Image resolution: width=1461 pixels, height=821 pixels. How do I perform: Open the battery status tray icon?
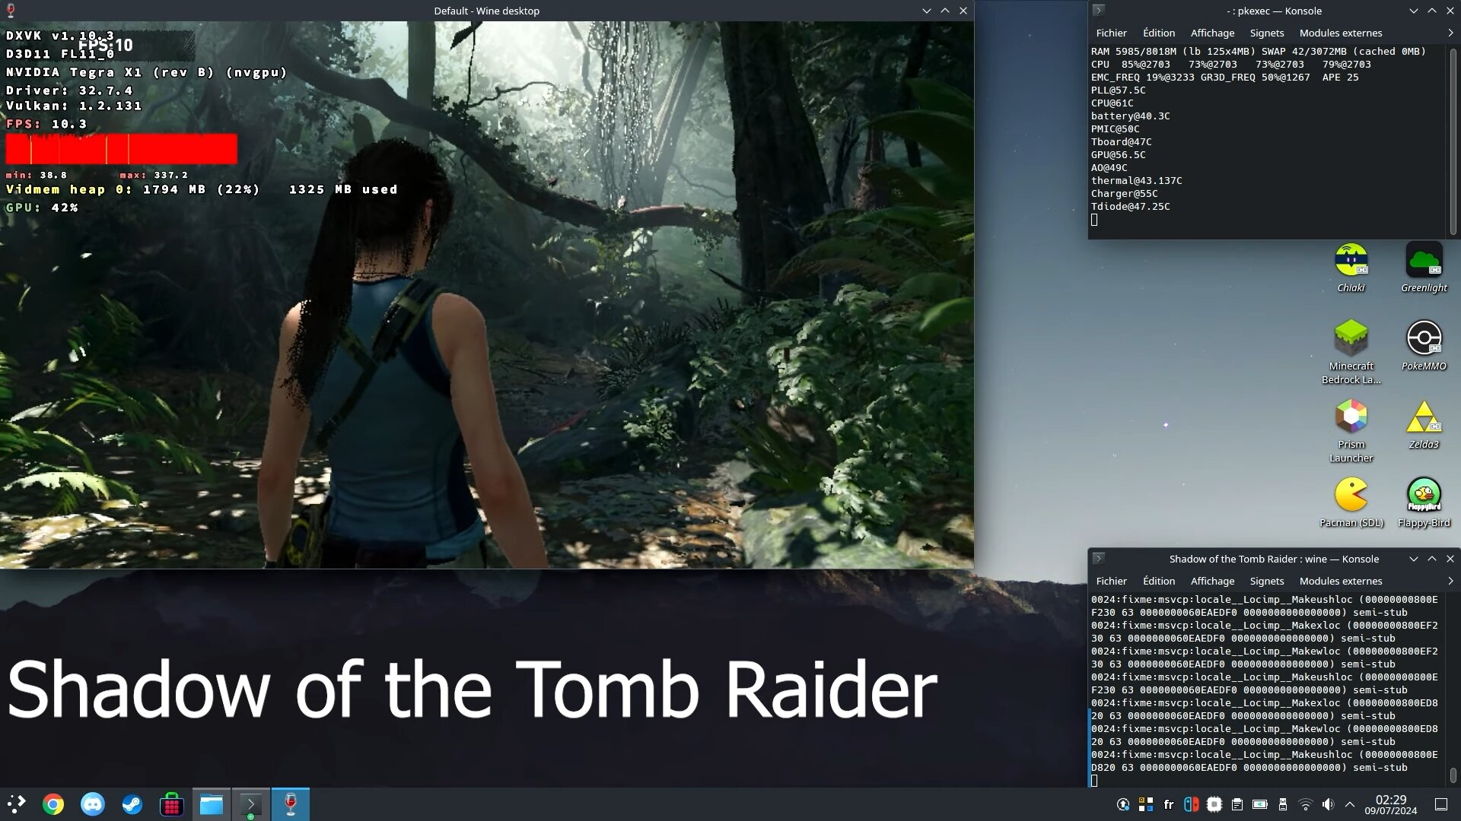pos(1260,804)
